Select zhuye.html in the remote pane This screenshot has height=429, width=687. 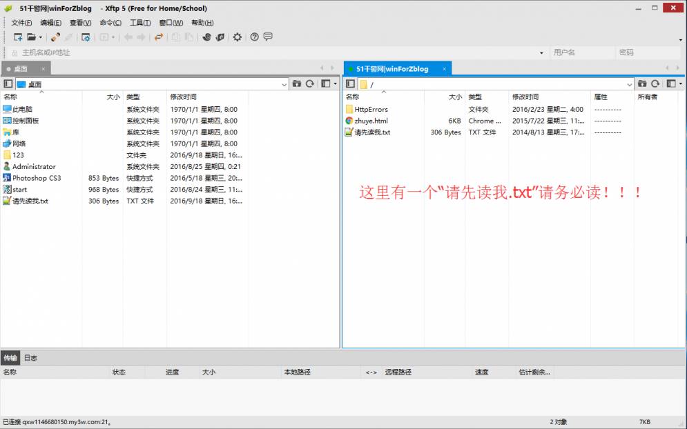(367, 121)
